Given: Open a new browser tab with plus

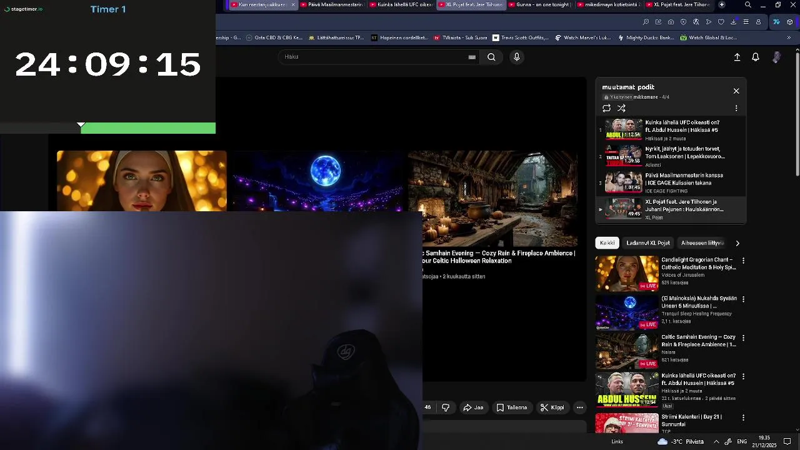Looking at the screenshot, I should point(722,5).
